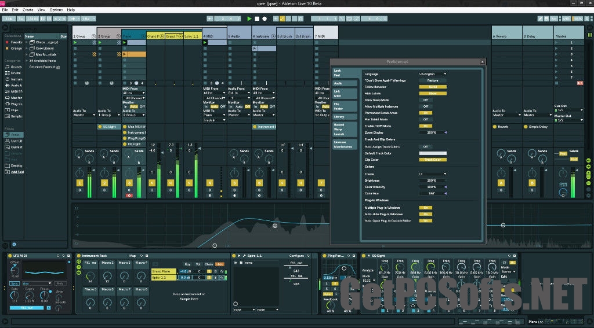
Task: Click the Link button in control bar
Action: pos(9,19)
